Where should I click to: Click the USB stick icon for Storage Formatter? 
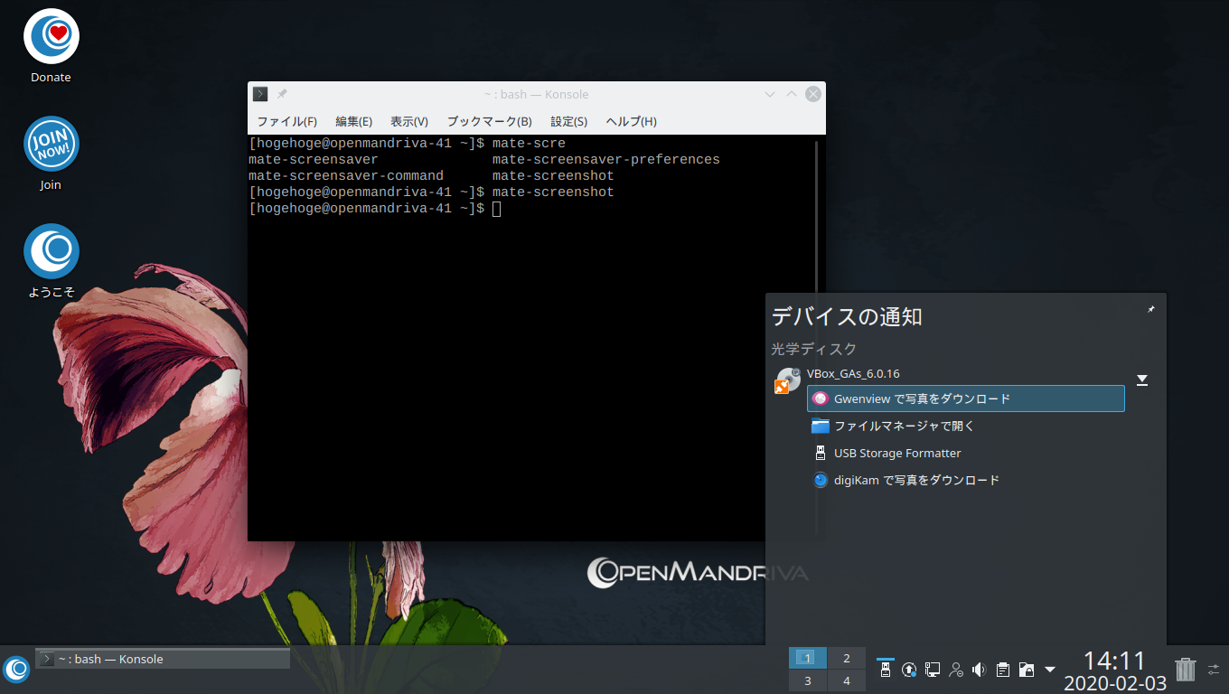(821, 453)
